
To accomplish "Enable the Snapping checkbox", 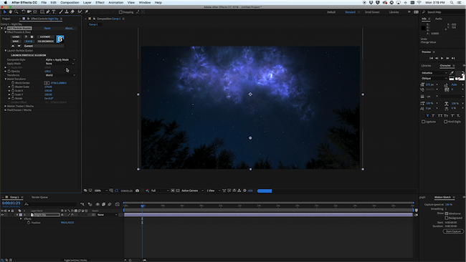I will [x=120, y=12].
